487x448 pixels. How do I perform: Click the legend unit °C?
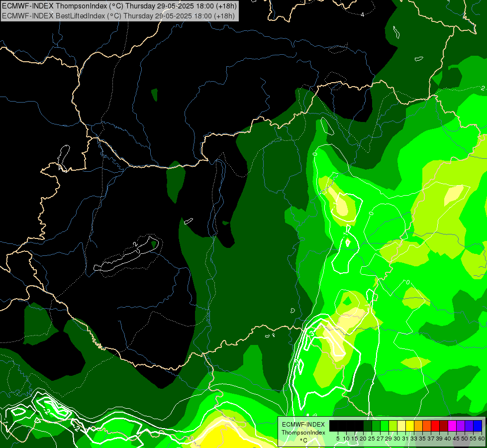pyautogui.click(x=304, y=441)
